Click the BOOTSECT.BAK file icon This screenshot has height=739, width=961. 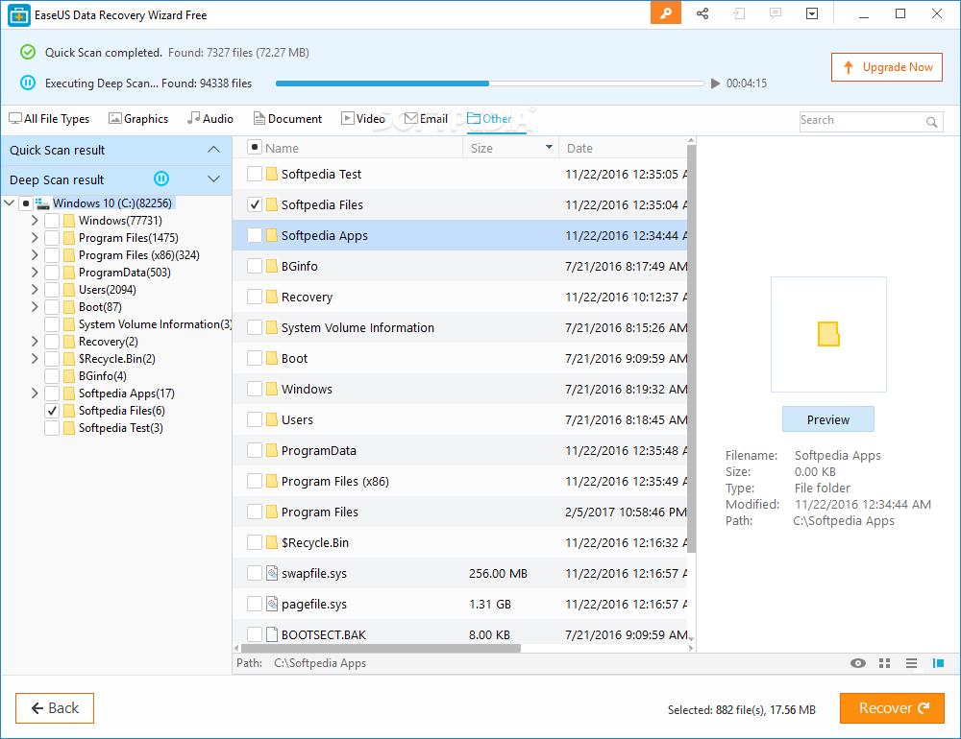click(272, 634)
